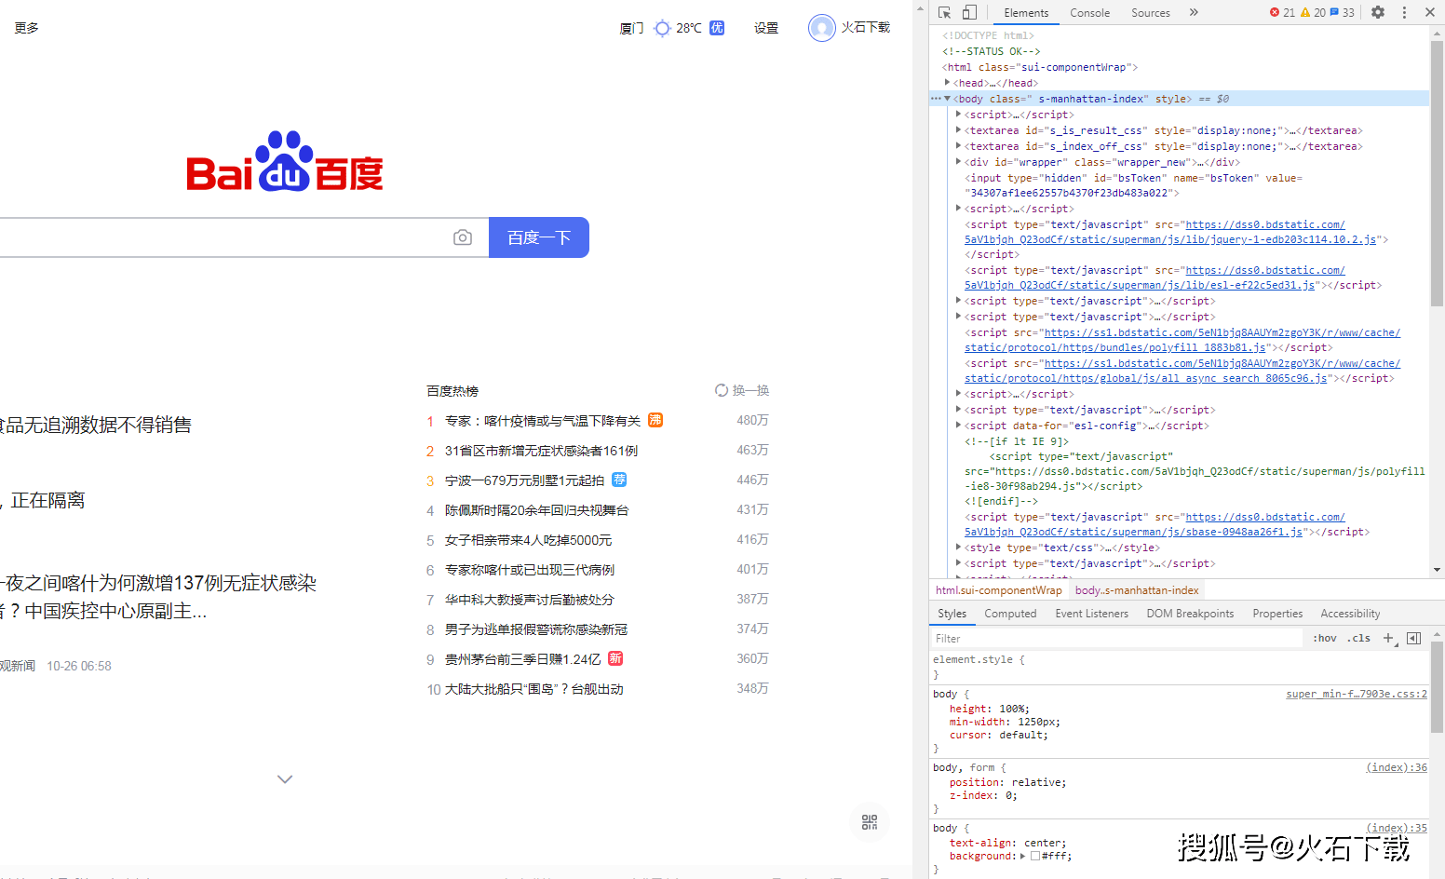
Task: Expand textarea s_index_off_css node
Action: click(958, 146)
